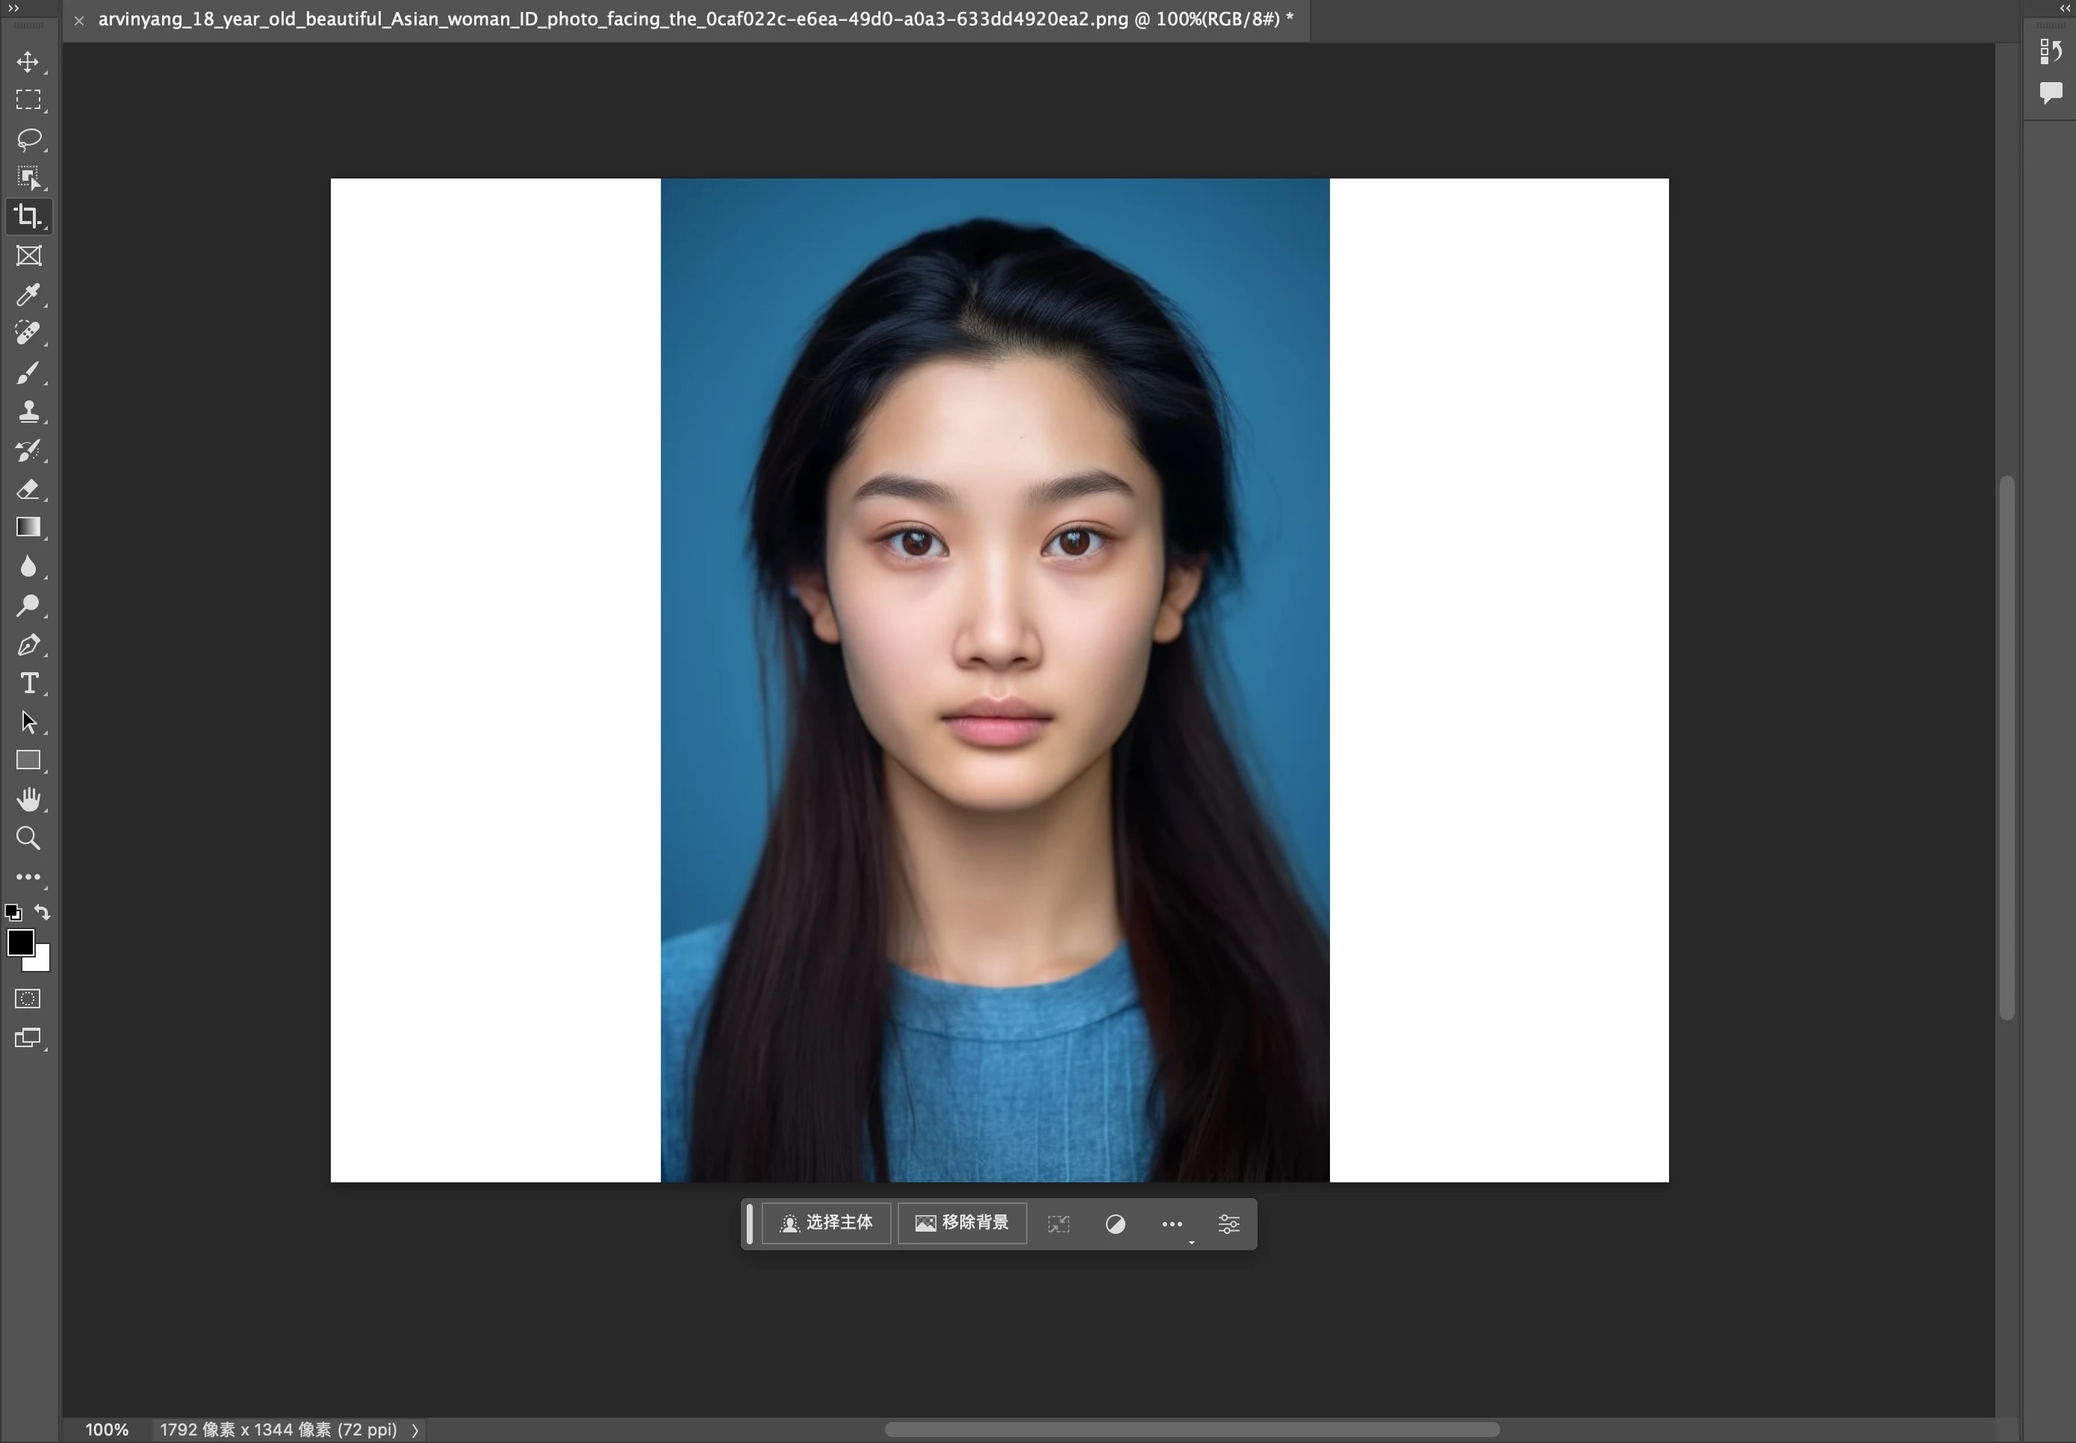Screen dimensions: 2076x1443
Task: Select the Type tool
Action: pos(30,683)
